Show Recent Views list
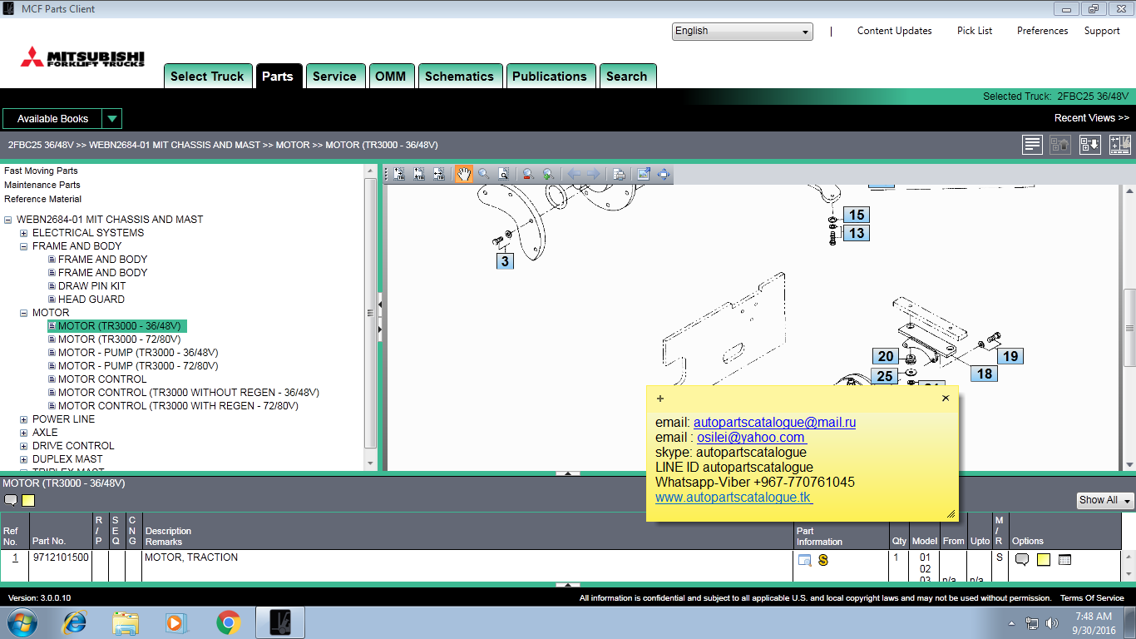 click(1092, 118)
